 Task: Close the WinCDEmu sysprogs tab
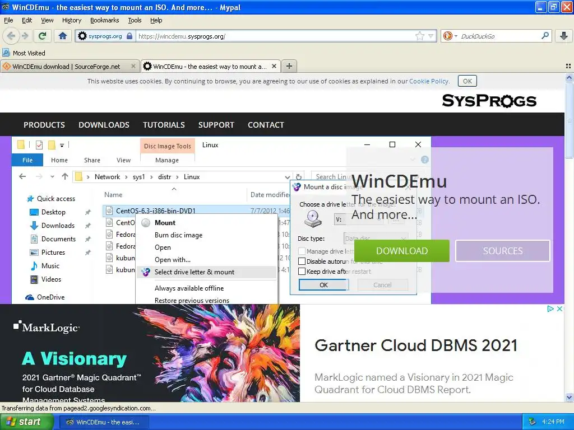274,66
